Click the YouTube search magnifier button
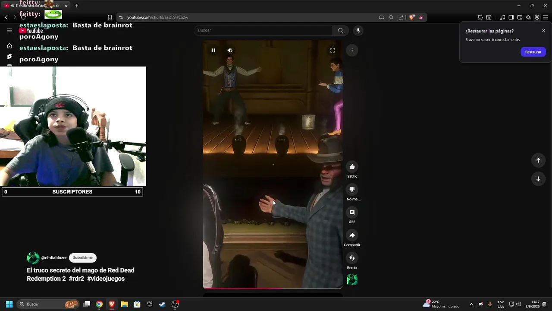This screenshot has height=311, width=552. 341,30
